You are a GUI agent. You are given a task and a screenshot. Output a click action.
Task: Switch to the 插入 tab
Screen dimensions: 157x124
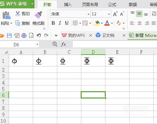pos(68,4)
